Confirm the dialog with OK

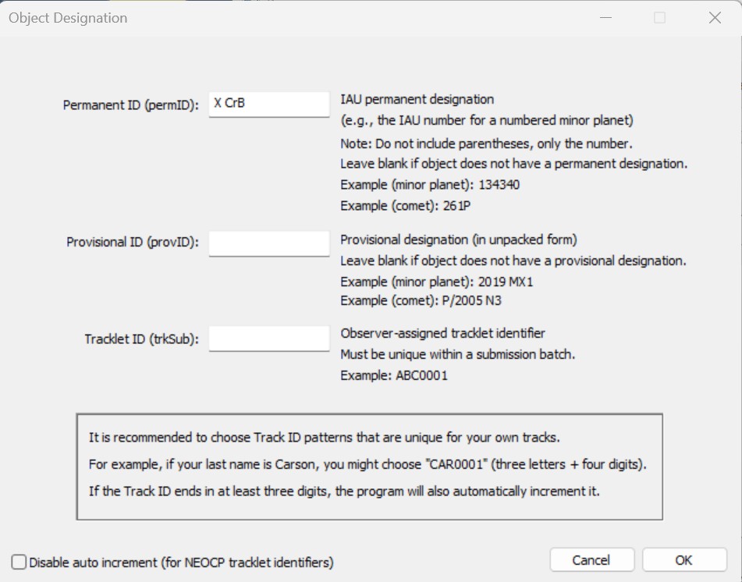684,560
